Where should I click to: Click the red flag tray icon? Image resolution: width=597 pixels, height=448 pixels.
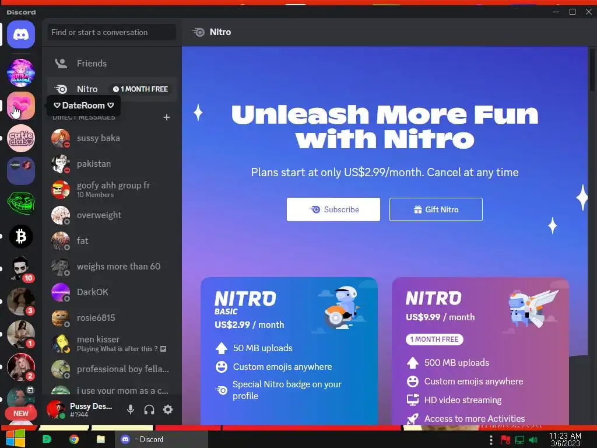point(505,440)
